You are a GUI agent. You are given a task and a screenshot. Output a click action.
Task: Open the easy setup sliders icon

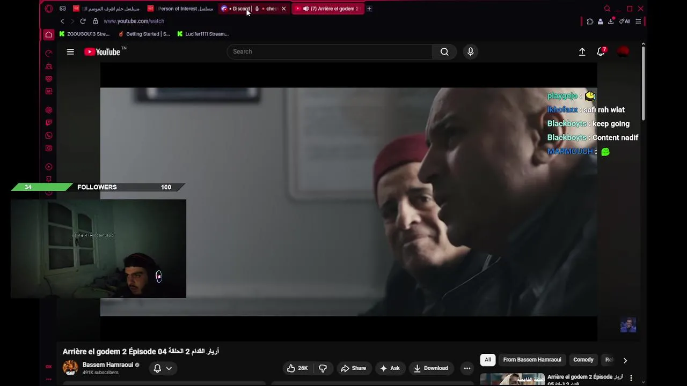pyautogui.click(x=638, y=21)
